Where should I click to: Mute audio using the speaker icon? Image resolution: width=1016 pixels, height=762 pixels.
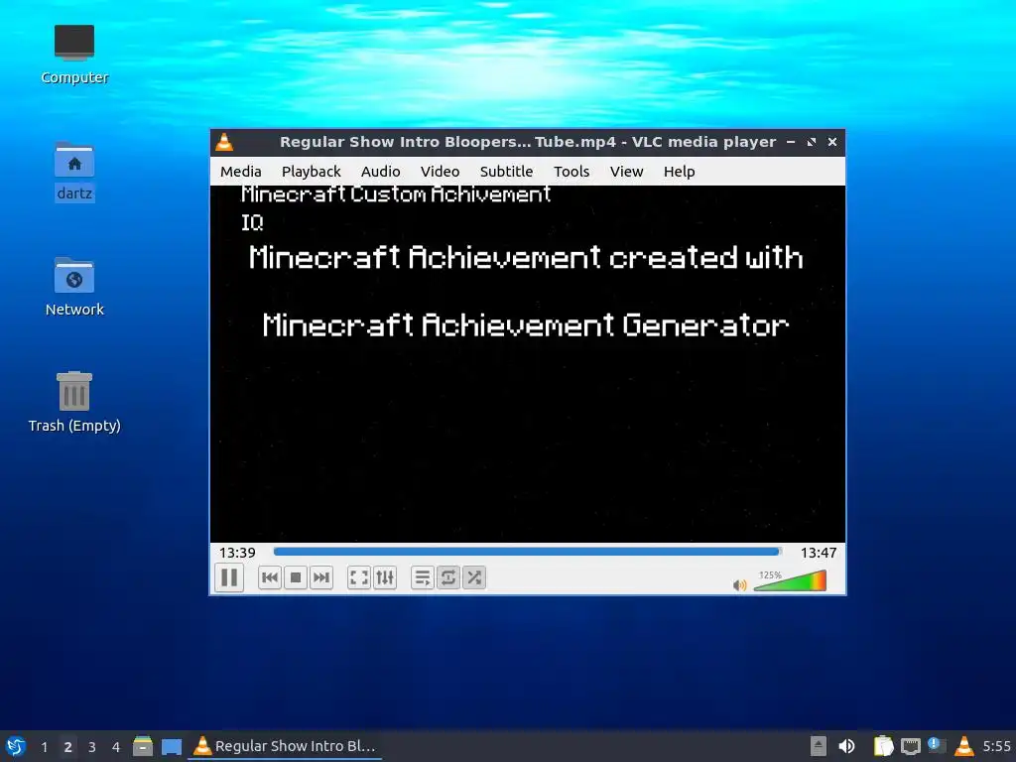tap(739, 585)
